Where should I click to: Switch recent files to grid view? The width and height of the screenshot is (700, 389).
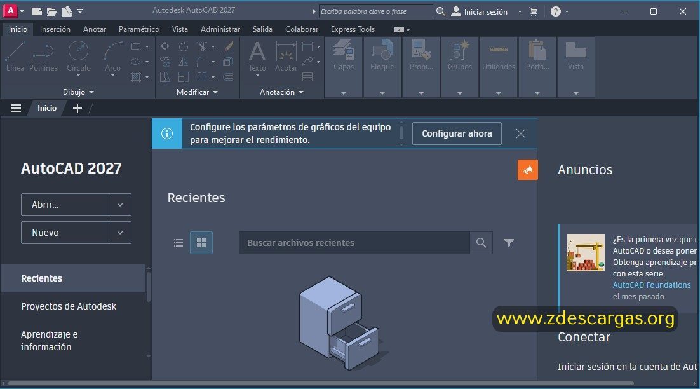(x=201, y=243)
